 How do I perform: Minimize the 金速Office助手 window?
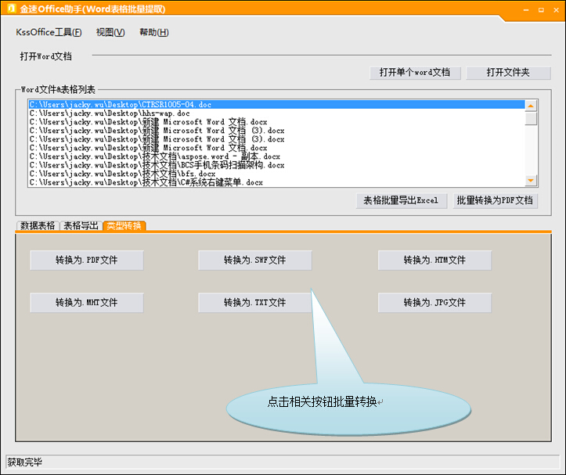tap(526, 10)
